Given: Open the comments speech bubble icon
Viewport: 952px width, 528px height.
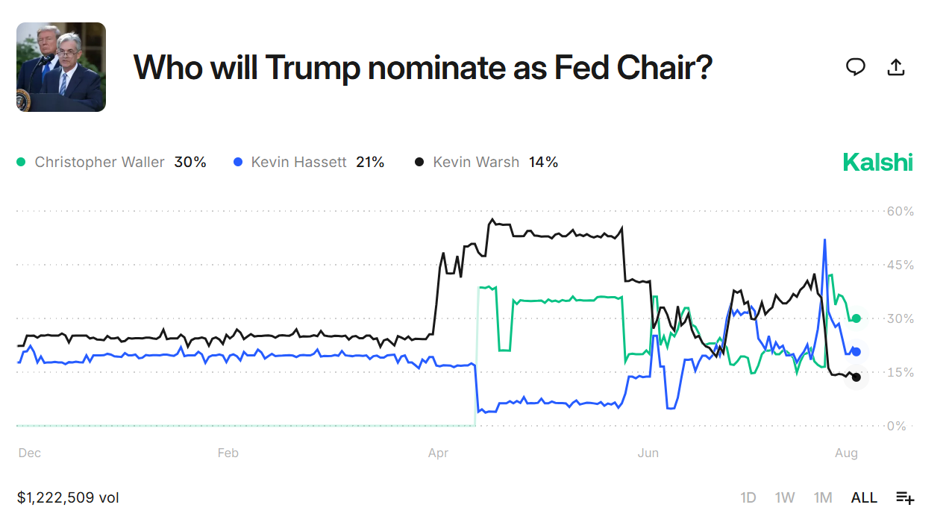Looking at the screenshot, I should pos(856,67).
